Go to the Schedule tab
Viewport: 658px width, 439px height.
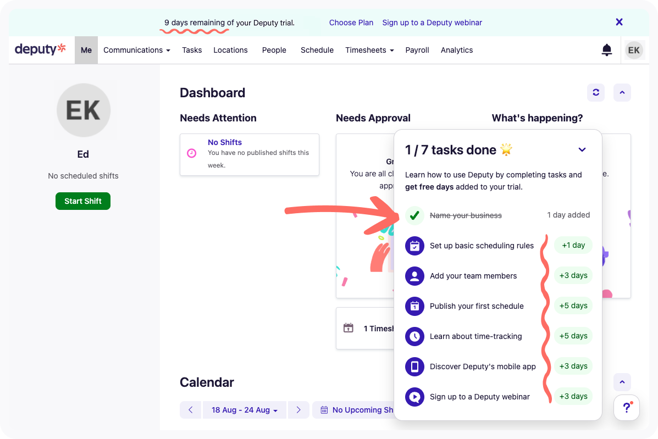tap(317, 50)
